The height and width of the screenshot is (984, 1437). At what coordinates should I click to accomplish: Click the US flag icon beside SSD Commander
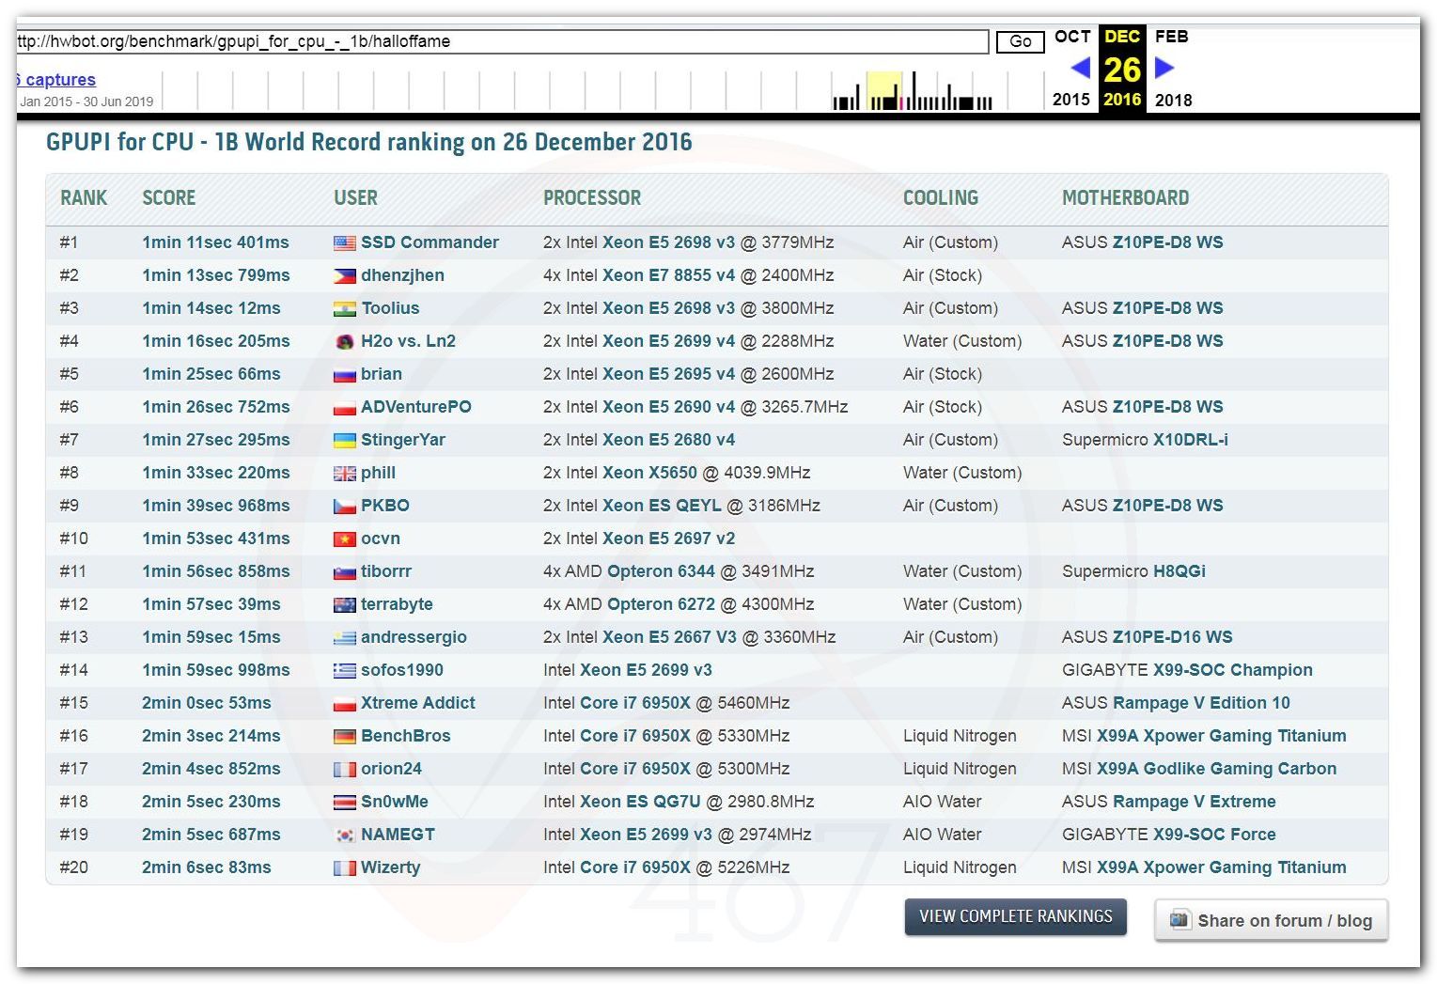(x=344, y=242)
